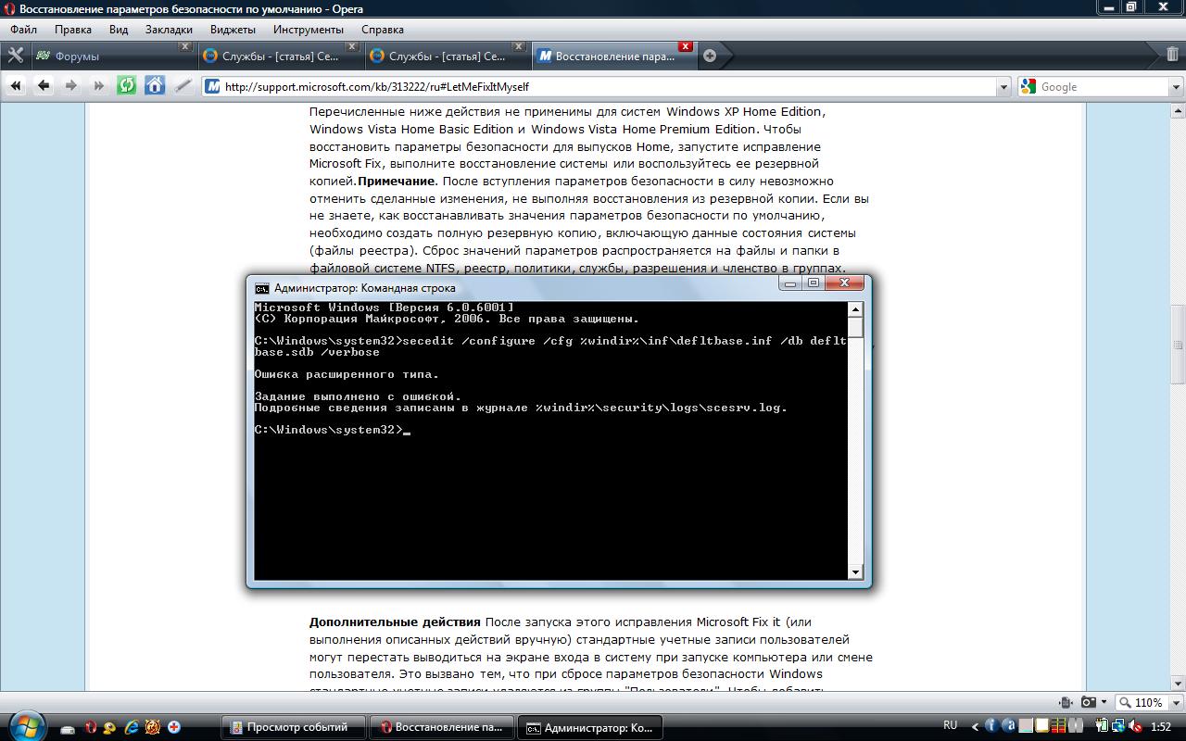Open the Инструменты menu
The width and height of the screenshot is (1186, 741).
(x=308, y=30)
